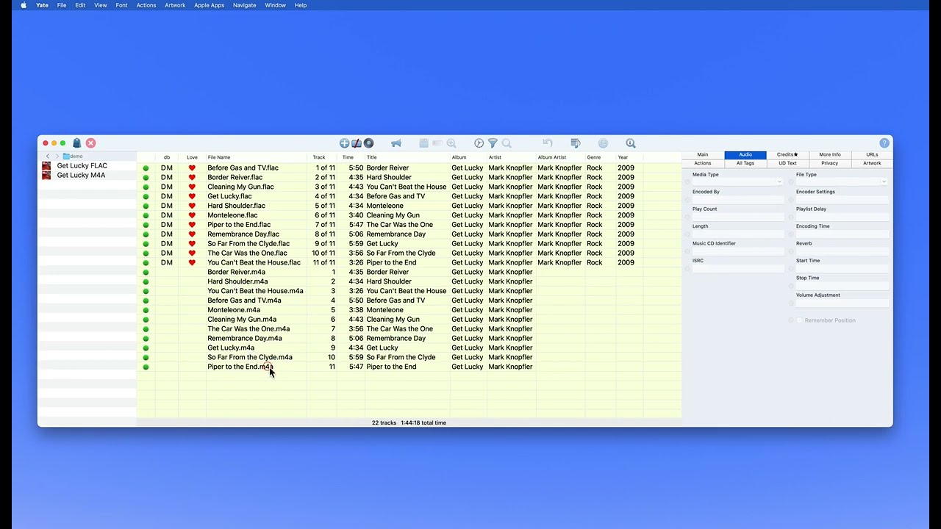Click the Get Lucky FLAC album thumbnail
Image resolution: width=941 pixels, height=529 pixels.
46,166
